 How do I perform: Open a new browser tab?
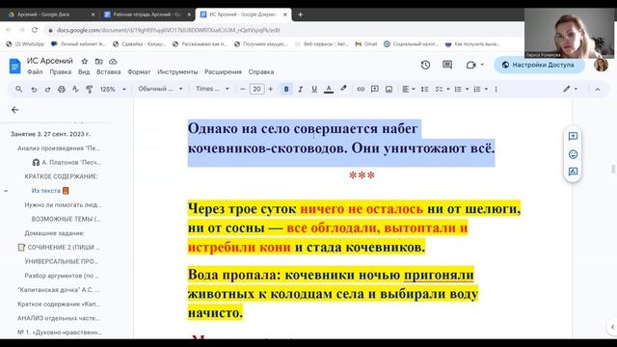pos(300,14)
